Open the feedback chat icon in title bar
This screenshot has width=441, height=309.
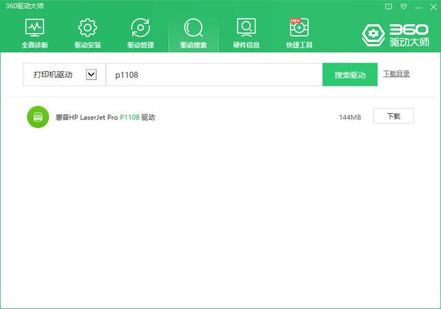pyautogui.click(x=389, y=7)
